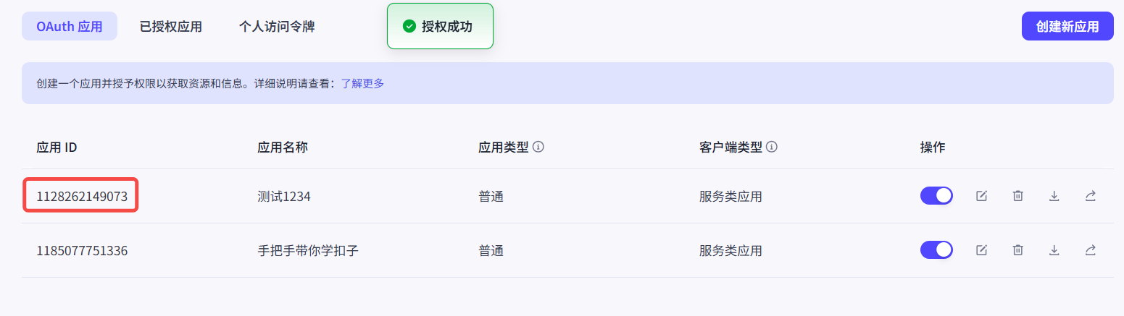1124x316 pixels.
Task: Disable the 测试1234 app toggle
Action: [x=936, y=196]
